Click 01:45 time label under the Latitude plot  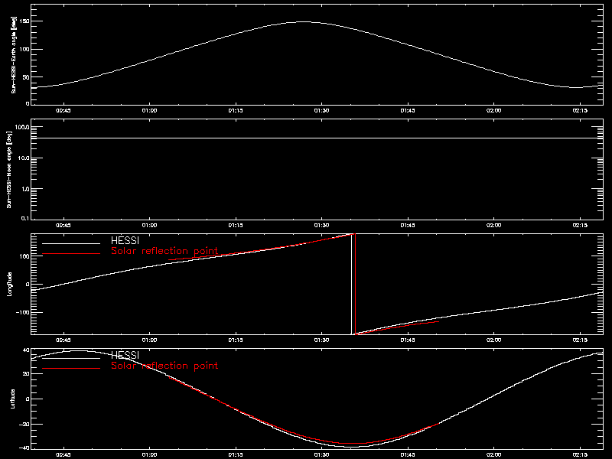408,455
